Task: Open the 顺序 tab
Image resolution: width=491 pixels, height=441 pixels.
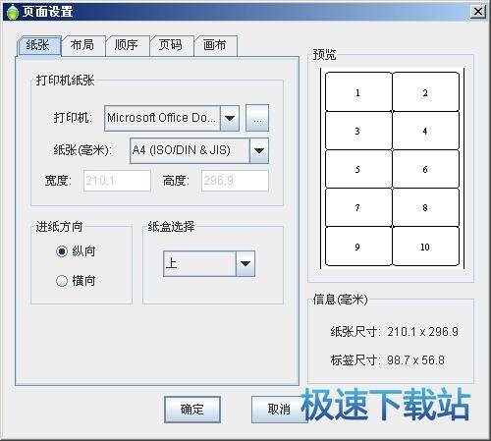Action: pos(127,45)
